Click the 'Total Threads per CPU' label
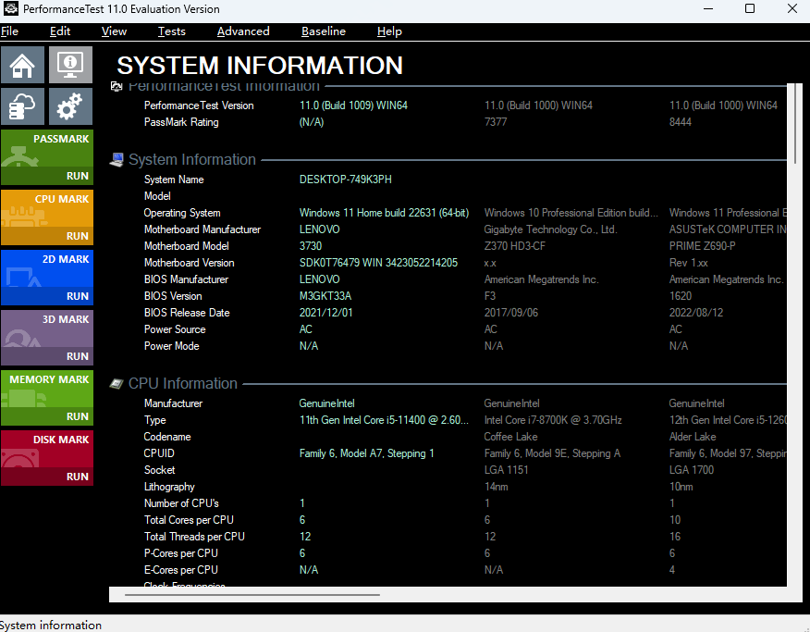The image size is (810, 632). coord(194,537)
